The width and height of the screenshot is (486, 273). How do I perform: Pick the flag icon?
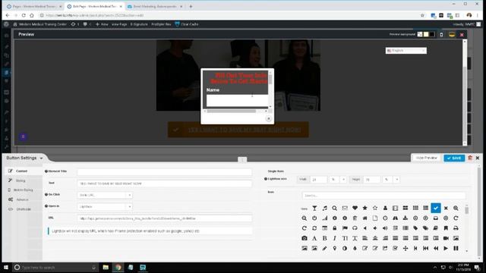[345, 228]
